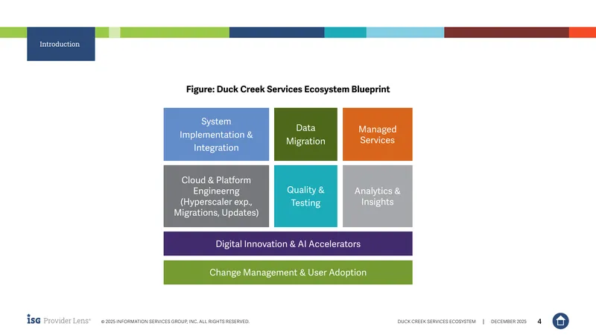Click the Analytics & Insights block

coord(378,196)
